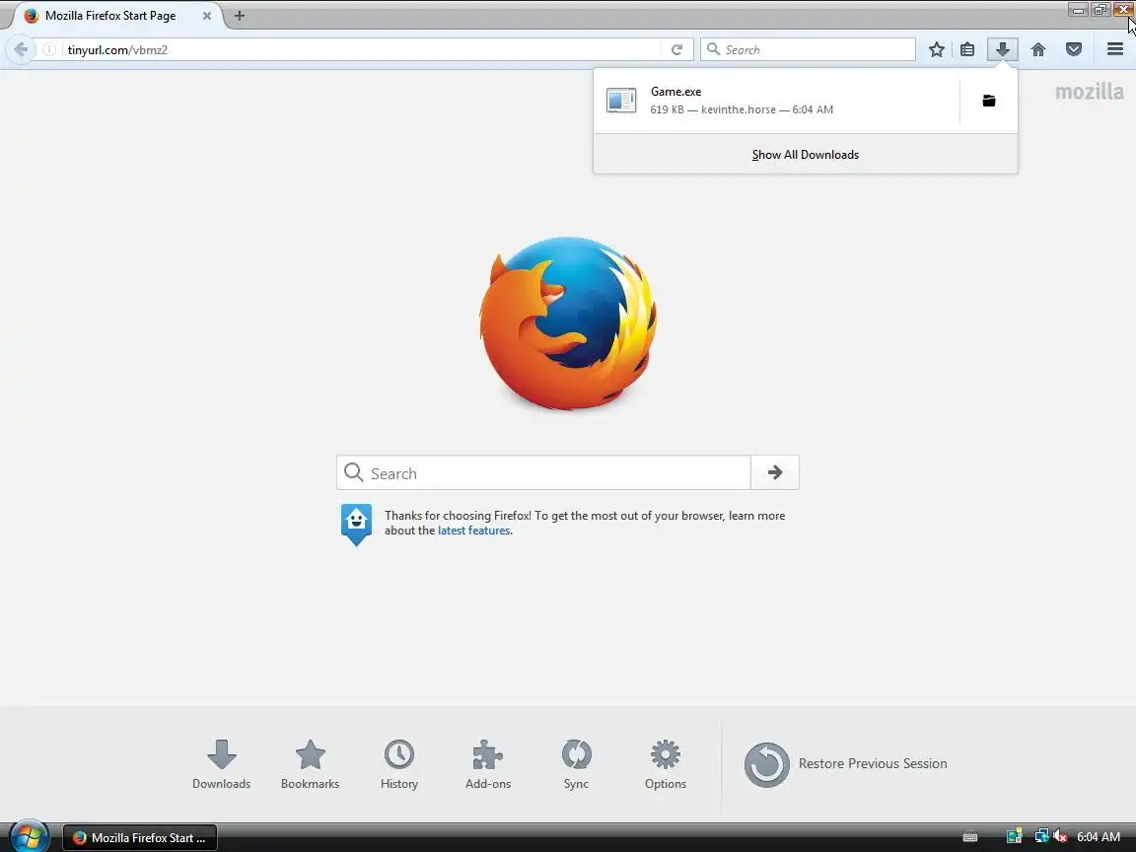1136x852 pixels.
Task: Click the network tray icon
Action: tap(1041, 837)
